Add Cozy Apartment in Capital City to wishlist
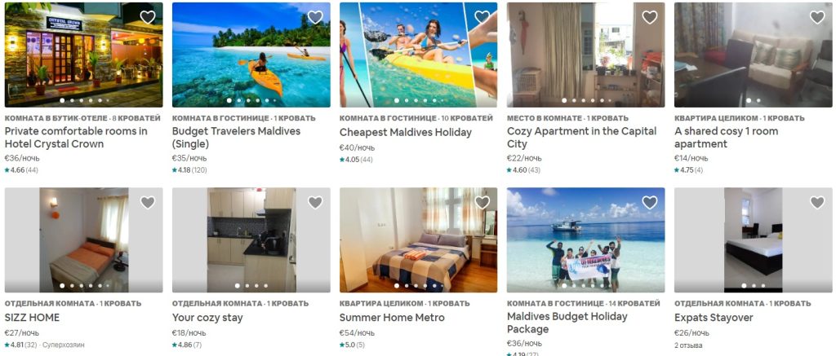 point(649,18)
